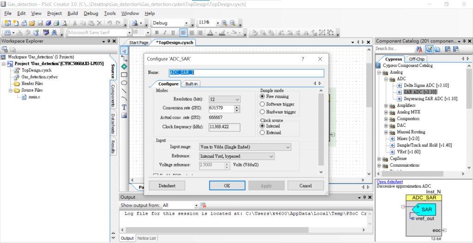This screenshot has width=473, height=243.
Task: Select Free running sample mode
Action: pyautogui.click(x=262, y=97)
